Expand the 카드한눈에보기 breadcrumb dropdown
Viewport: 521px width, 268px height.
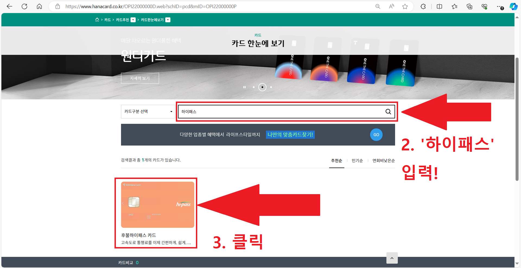tap(168, 20)
